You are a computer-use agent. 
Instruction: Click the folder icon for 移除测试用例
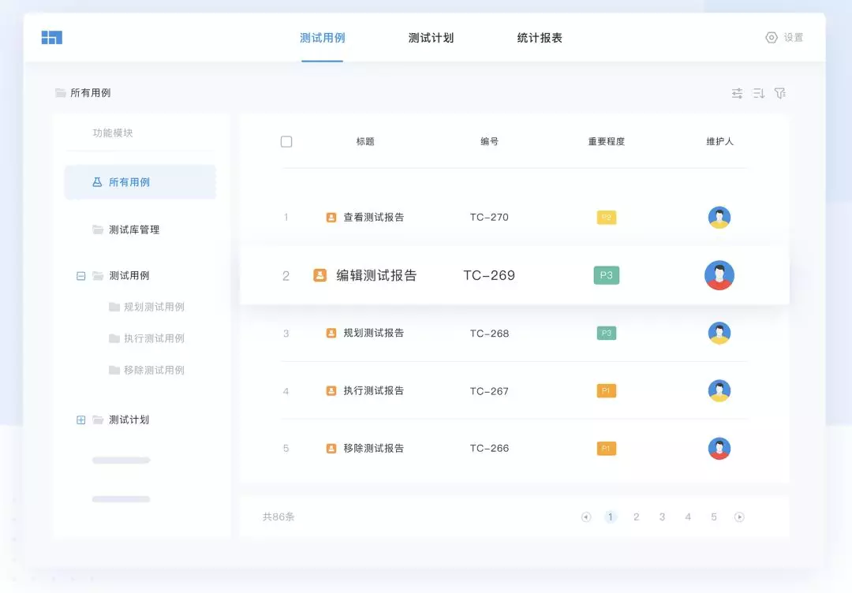coord(114,370)
